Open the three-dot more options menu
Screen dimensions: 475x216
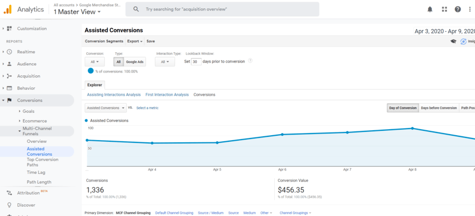pyautogui.click(x=470, y=9)
